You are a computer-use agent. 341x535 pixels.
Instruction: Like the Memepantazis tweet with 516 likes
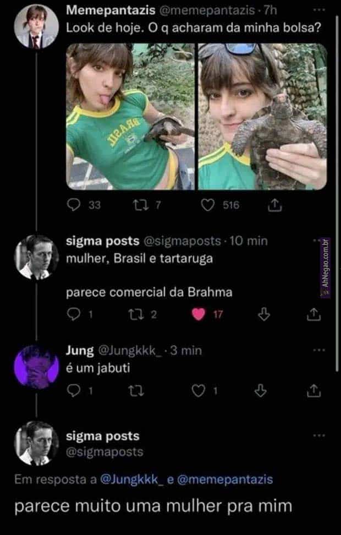208,205
